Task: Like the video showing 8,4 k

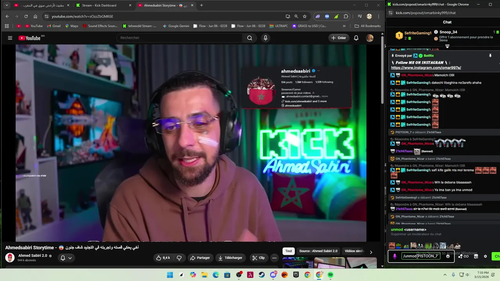Action: 163,258
